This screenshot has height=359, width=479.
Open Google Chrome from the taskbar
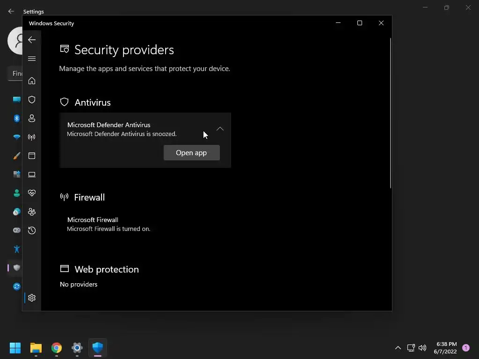[x=57, y=348]
